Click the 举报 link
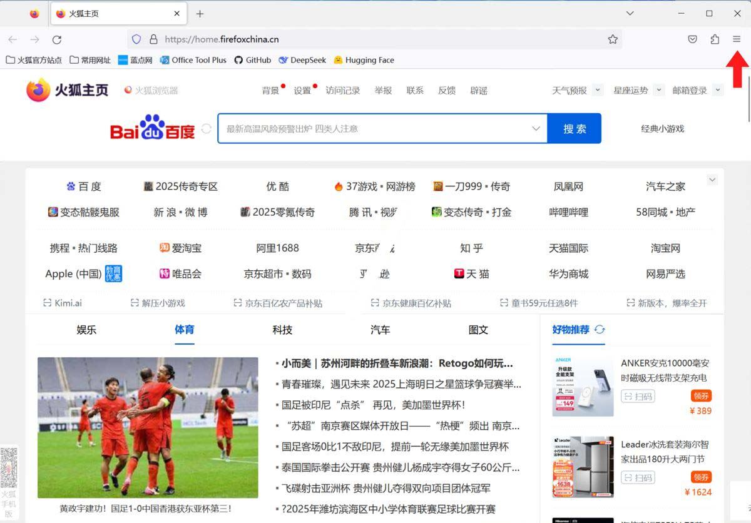 tap(383, 91)
